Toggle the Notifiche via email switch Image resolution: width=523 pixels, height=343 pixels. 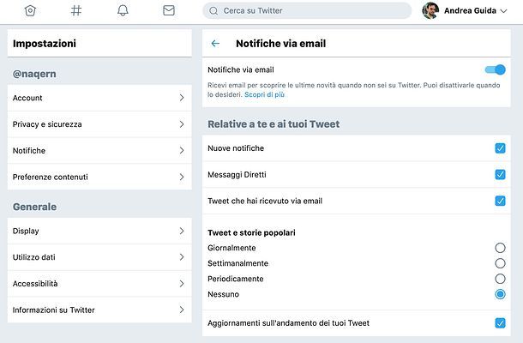click(495, 69)
